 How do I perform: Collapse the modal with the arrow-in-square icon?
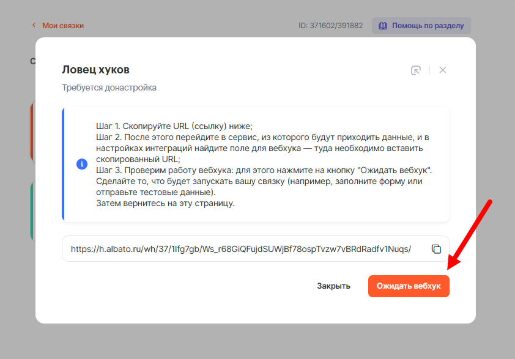pyautogui.click(x=416, y=70)
